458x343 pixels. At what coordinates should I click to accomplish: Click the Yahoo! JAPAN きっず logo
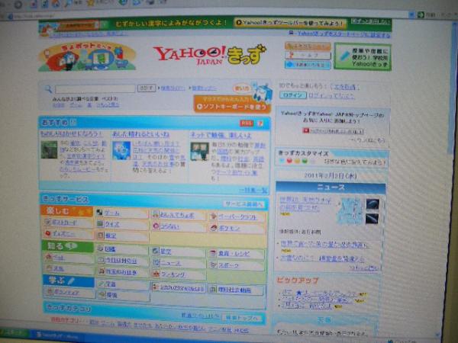(209, 54)
